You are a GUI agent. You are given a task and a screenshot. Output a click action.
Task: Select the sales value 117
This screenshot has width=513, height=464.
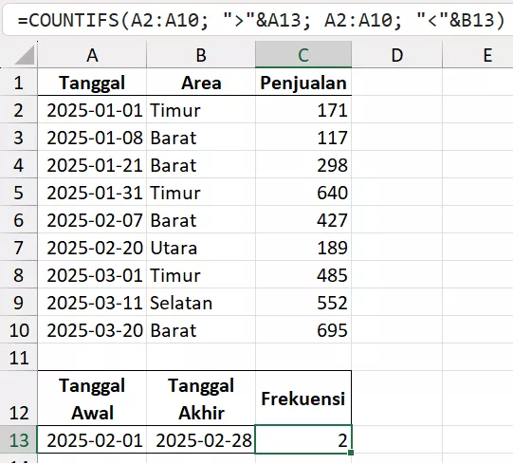point(303,138)
